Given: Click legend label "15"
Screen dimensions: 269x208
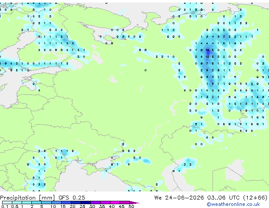Looking at the screenshot, I should [63, 206].
